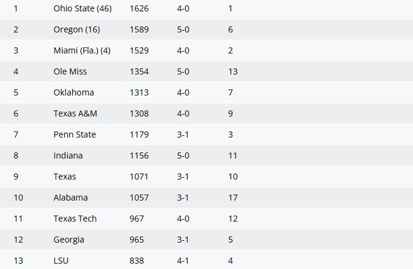Screen dimensions: 413x269
Task: Click Ole Miss previous rank 13
Action: pos(233,71)
